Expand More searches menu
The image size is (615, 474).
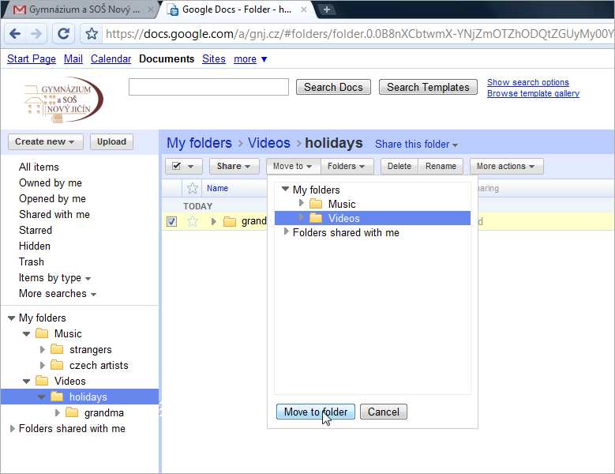tap(58, 294)
